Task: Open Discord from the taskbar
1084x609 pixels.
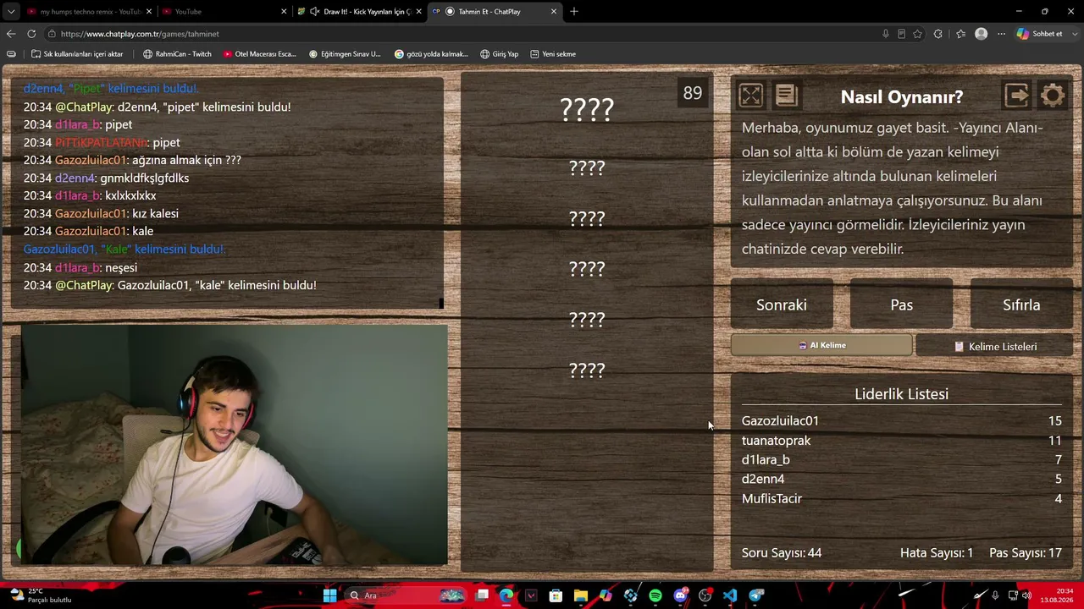Action: 680,595
